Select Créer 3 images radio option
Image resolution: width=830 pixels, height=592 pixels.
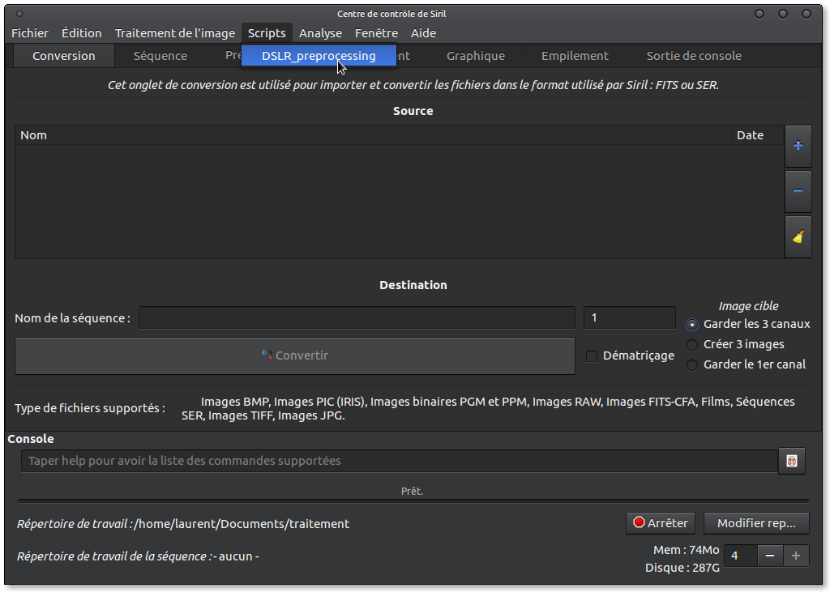coord(692,345)
